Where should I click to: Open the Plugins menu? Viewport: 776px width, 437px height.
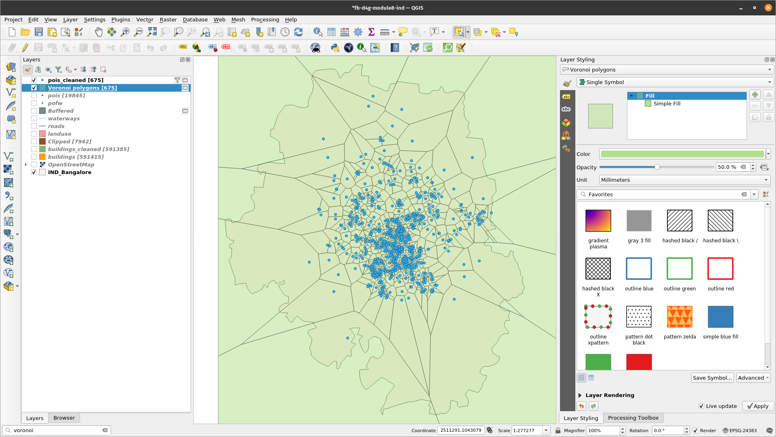click(x=121, y=19)
